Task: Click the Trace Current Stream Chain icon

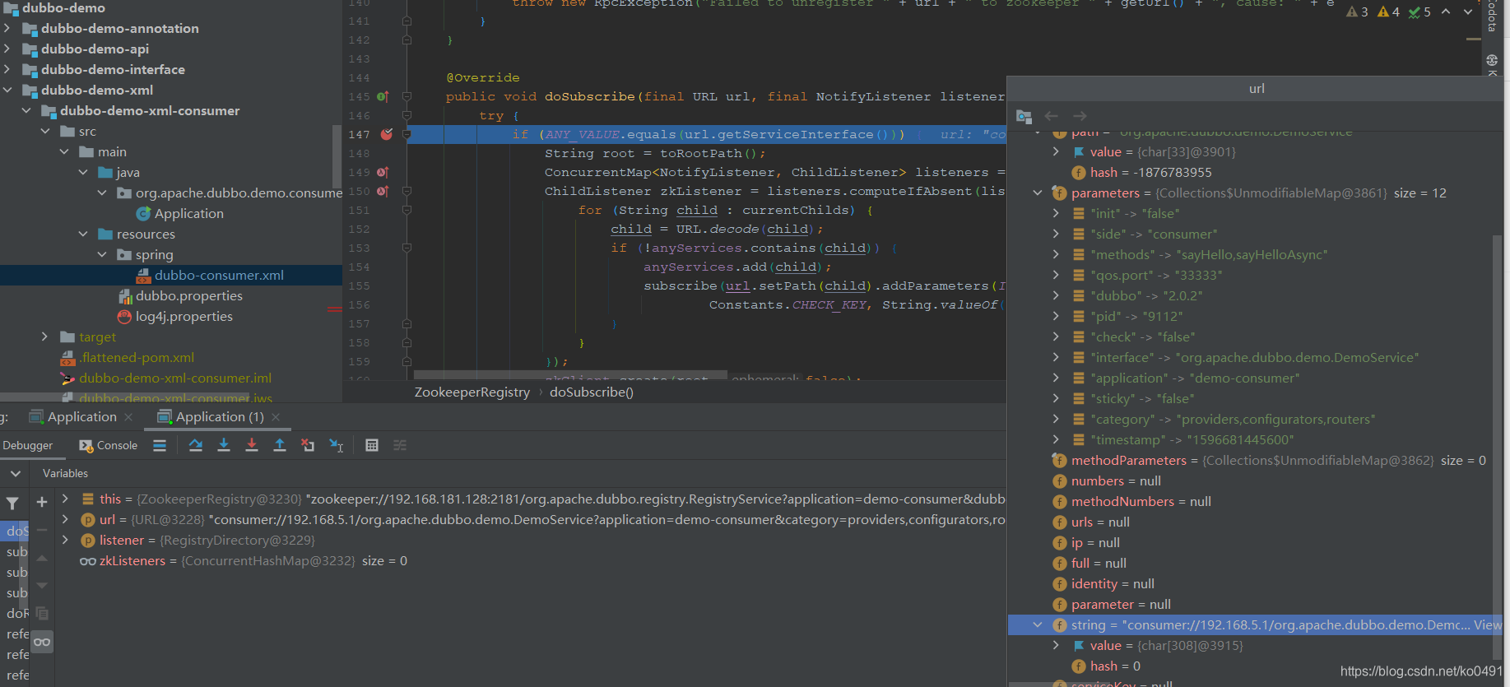Action: tap(400, 445)
